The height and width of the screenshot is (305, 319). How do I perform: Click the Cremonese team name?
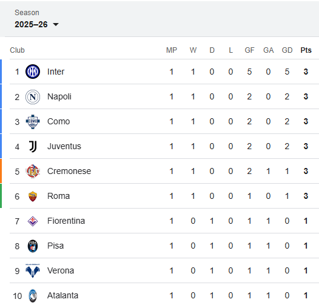[69, 171]
